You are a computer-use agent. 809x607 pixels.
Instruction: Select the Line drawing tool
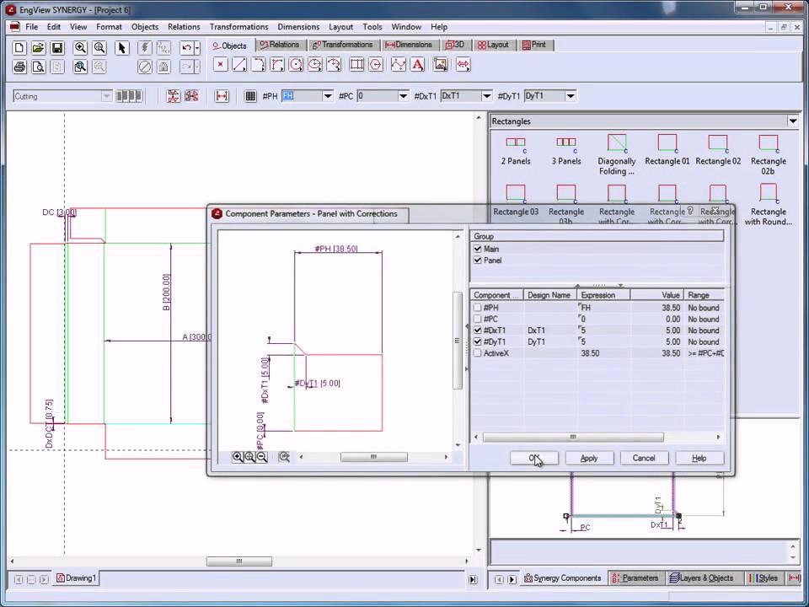(x=238, y=65)
